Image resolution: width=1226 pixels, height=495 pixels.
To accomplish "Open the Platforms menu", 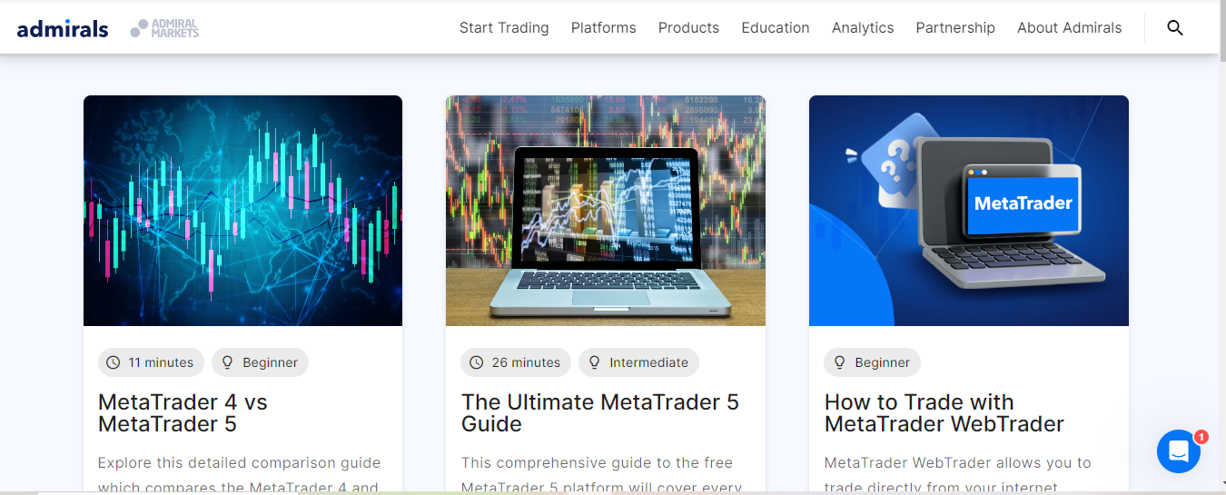I will point(604,27).
